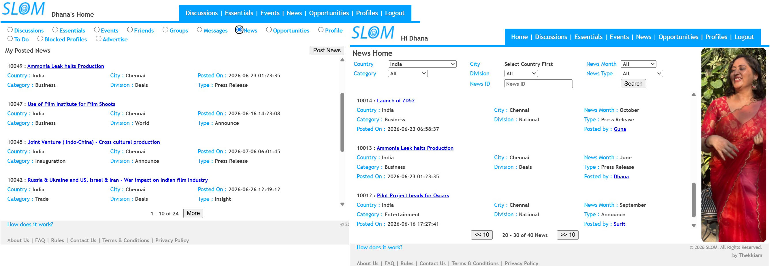The image size is (770, 266).
Task: Open Terms & Conditions footer link on News Home
Action: coord(475,263)
